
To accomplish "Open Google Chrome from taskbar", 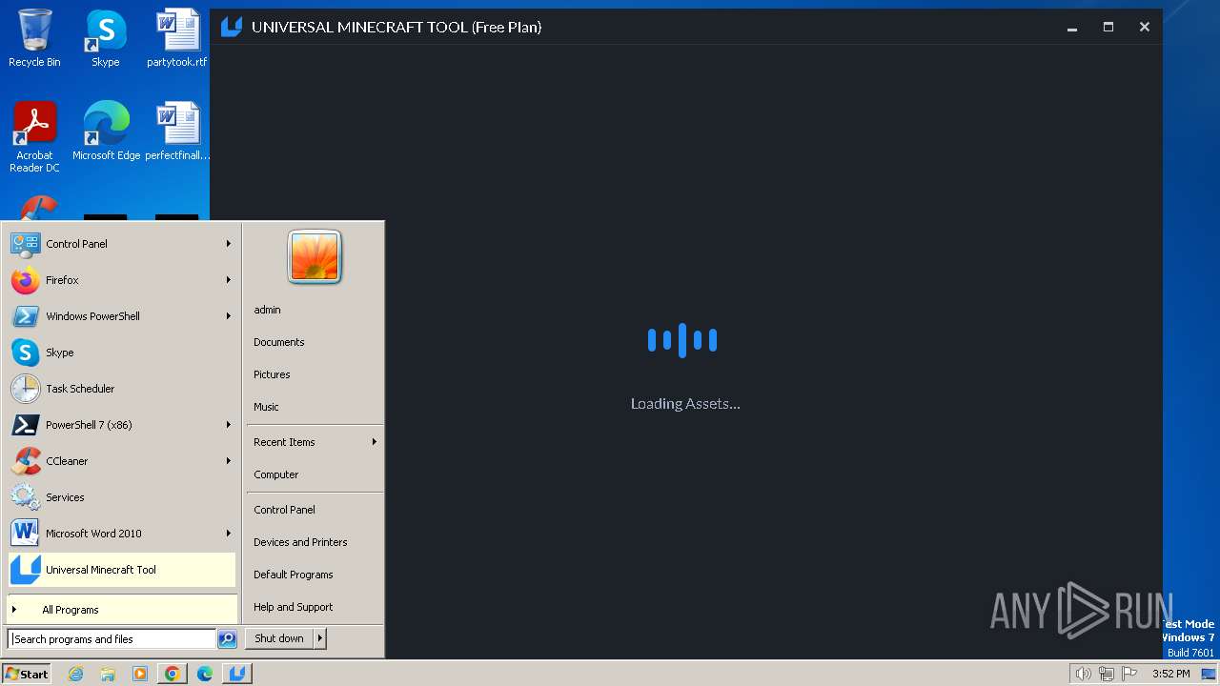I will pos(173,674).
